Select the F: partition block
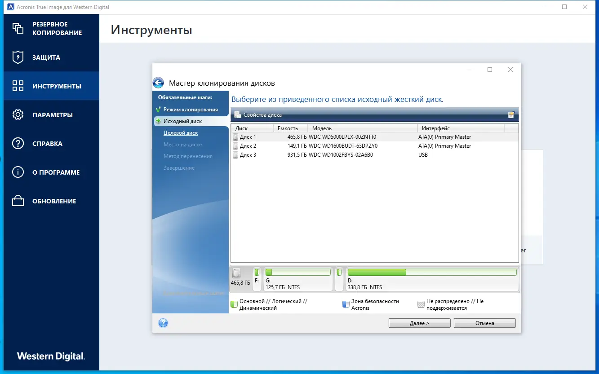Viewport: 599px width, 374px height. point(257,279)
